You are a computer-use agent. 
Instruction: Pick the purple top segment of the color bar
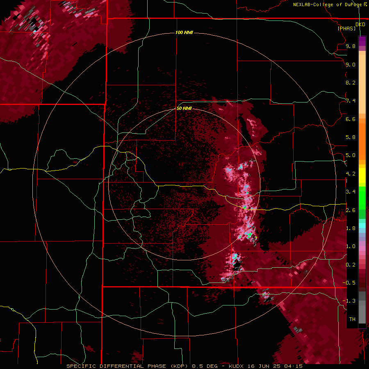pyautogui.click(x=362, y=41)
